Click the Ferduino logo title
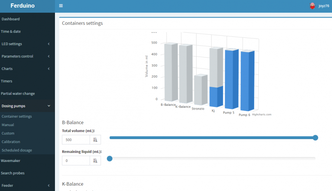Image resolution: width=332 pixels, height=191 pixels. coord(23,6)
